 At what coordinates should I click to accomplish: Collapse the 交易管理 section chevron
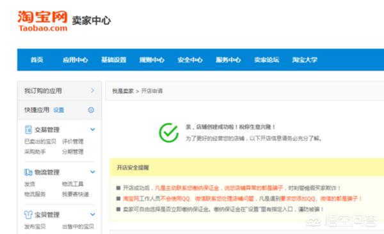pos(93,129)
